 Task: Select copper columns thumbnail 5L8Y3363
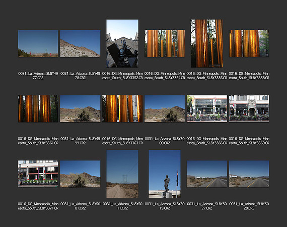click(122, 109)
